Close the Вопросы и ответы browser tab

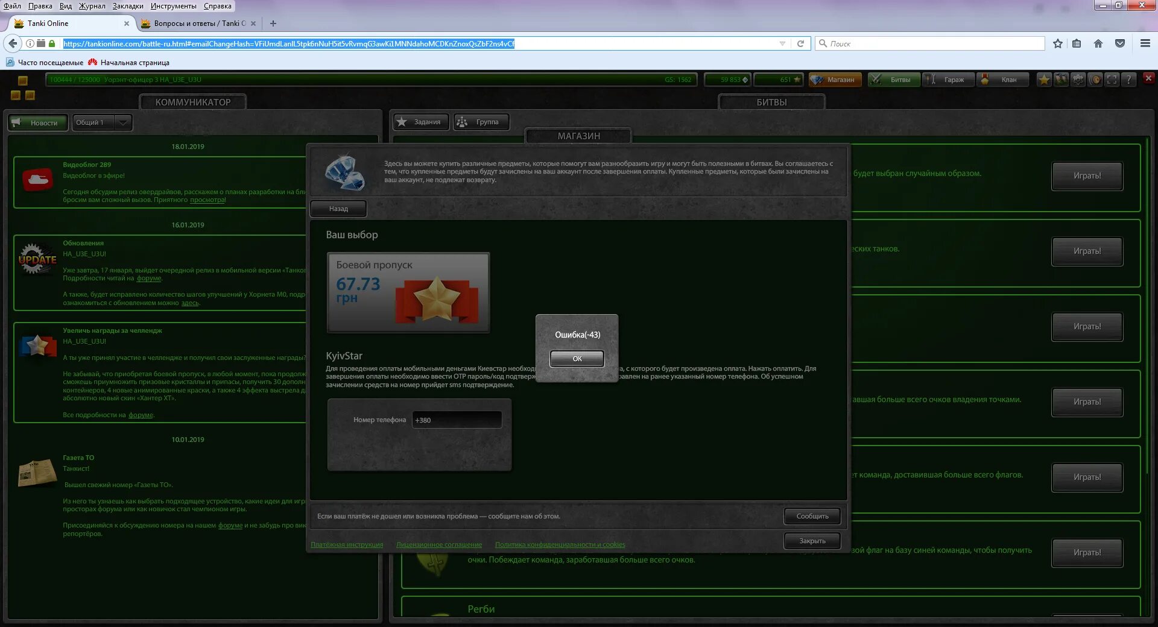(253, 24)
